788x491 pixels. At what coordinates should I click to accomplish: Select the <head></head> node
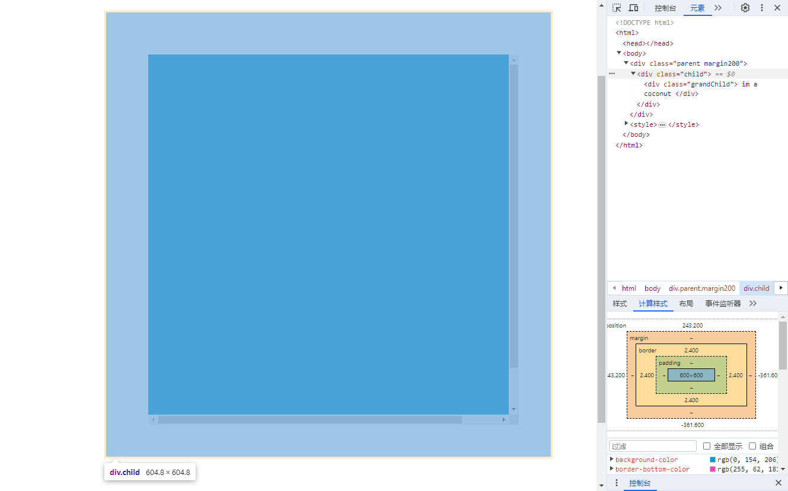[648, 43]
